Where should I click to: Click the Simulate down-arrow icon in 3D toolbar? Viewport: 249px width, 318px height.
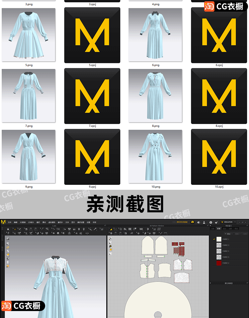(8, 229)
